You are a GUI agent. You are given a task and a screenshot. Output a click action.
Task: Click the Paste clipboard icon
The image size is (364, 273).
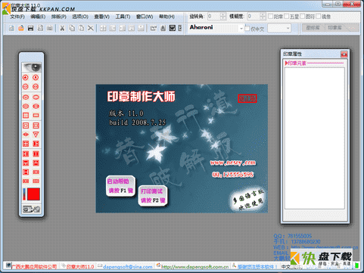tap(81, 28)
